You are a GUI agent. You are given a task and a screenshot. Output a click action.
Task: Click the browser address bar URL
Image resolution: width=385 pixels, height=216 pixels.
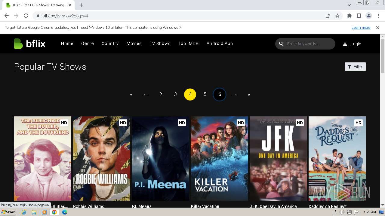[65, 16]
